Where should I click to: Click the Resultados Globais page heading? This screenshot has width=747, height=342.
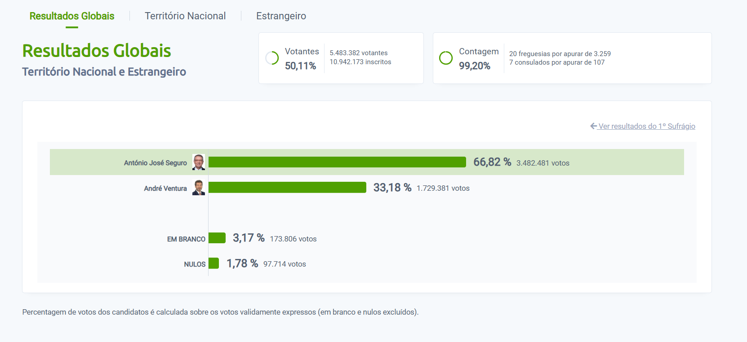point(97,51)
